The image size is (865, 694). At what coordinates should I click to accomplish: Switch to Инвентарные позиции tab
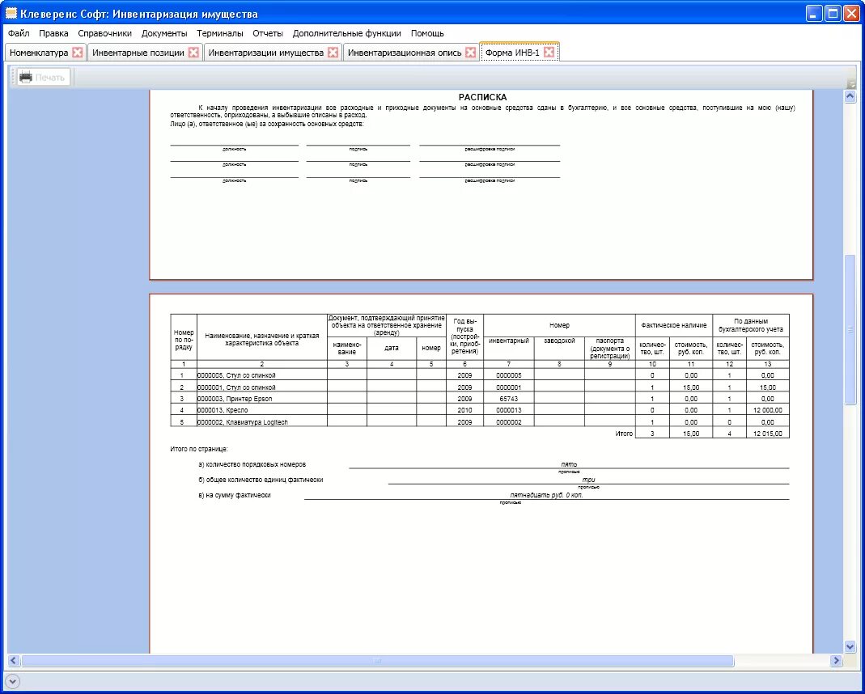tap(138, 53)
